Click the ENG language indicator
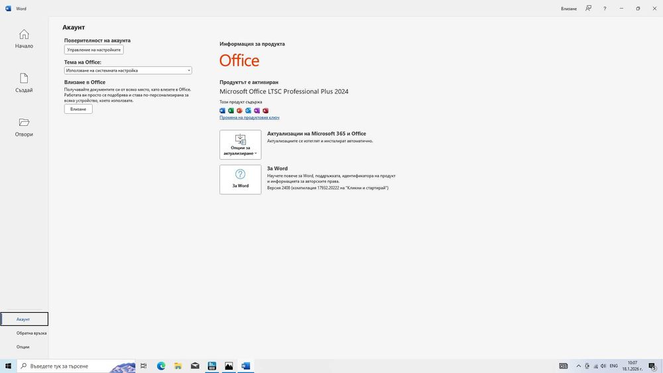Image resolution: width=663 pixels, height=373 pixels. pos(613,366)
